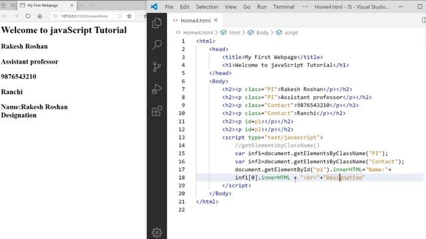Close the My First Webpage browser tab
Image resolution: width=426 pixels, height=239 pixels.
(72, 5)
